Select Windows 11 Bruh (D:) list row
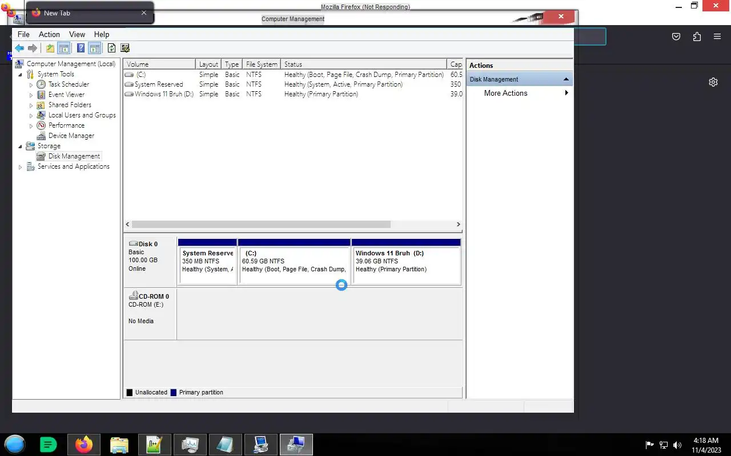 (x=293, y=94)
